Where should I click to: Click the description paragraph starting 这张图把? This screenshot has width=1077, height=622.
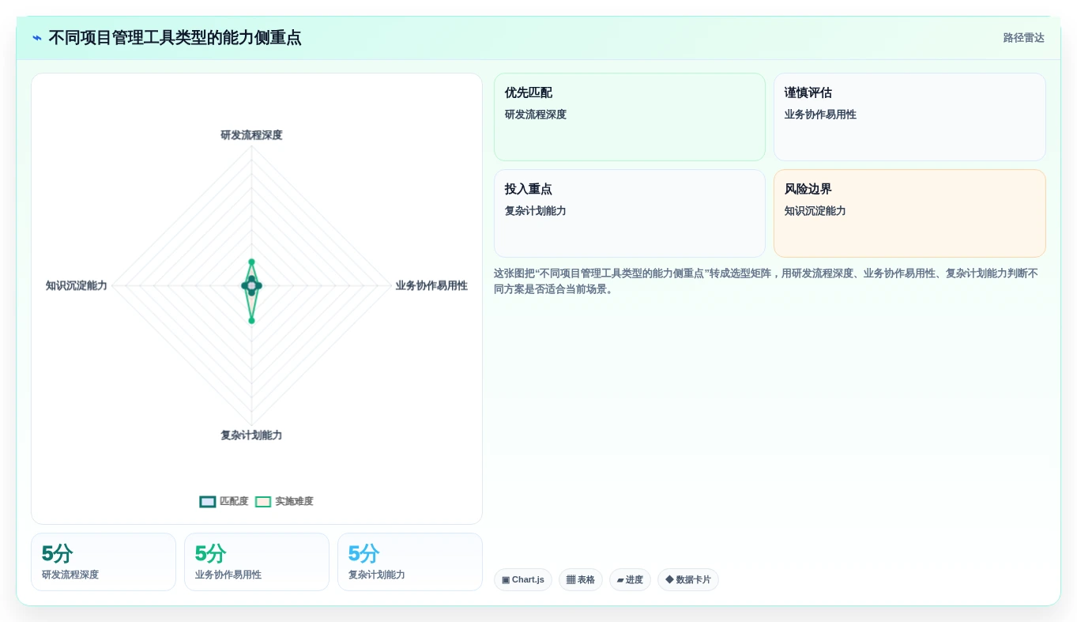click(766, 281)
